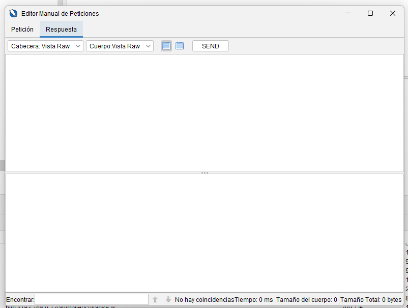Click the previous match up arrow

tap(155, 300)
